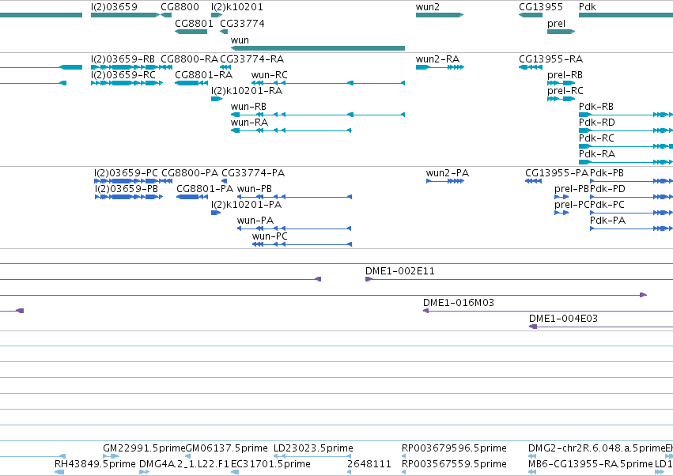Click the Pdk-PB protein label
The height and width of the screenshot is (476, 673).
pyautogui.click(x=607, y=173)
